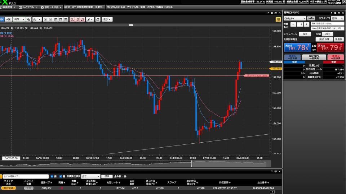Open the drawing pencil tool dropdown
The width and height of the screenshot is (346, 194).
pos(90,19)
